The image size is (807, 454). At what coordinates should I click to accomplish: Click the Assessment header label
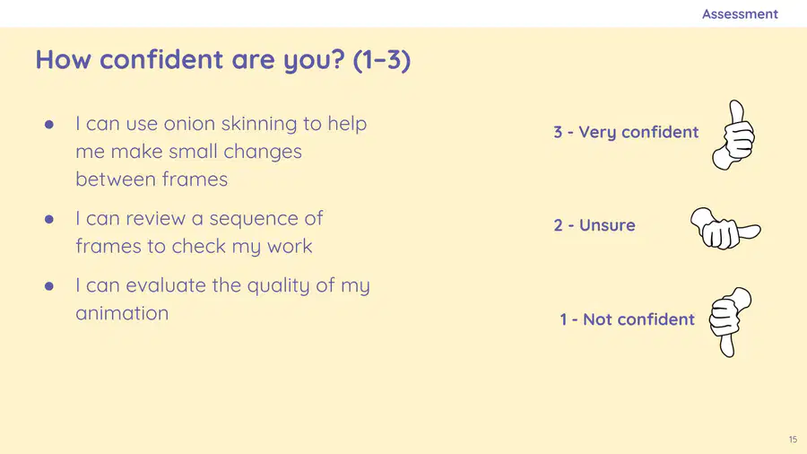click(x=740, y=13)
